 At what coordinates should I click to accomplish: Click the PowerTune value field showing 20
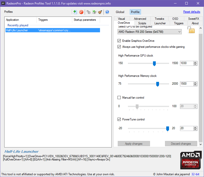[x=187, y=128]
